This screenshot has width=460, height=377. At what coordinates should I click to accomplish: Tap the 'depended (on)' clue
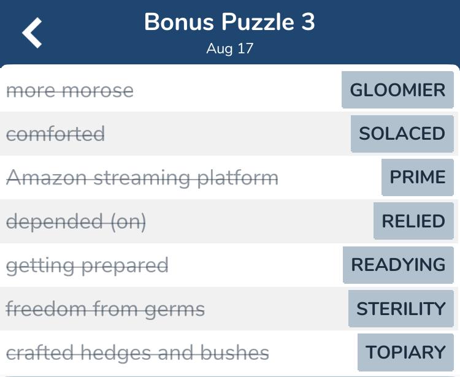(x=76, y=222)
